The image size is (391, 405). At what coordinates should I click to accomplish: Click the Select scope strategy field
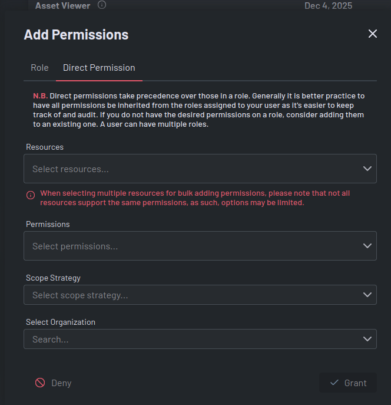click(188, 295)
